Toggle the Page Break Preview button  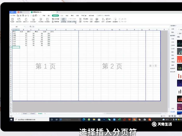pyautogui.click(x=63, y=20)
